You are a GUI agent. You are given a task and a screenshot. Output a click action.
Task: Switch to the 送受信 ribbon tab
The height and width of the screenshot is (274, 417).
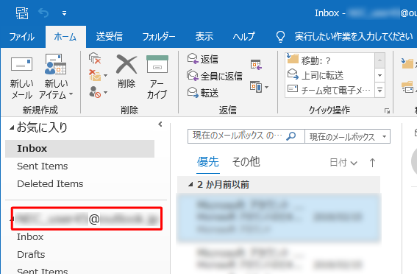click(x=110, y=37)
